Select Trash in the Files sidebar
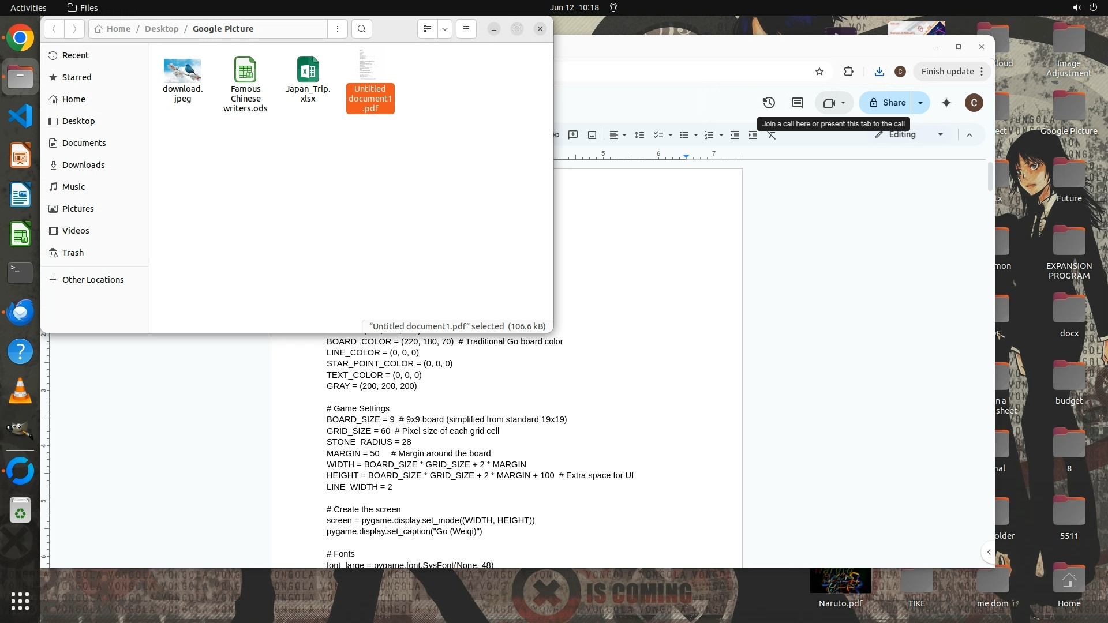 coord(73,253)
